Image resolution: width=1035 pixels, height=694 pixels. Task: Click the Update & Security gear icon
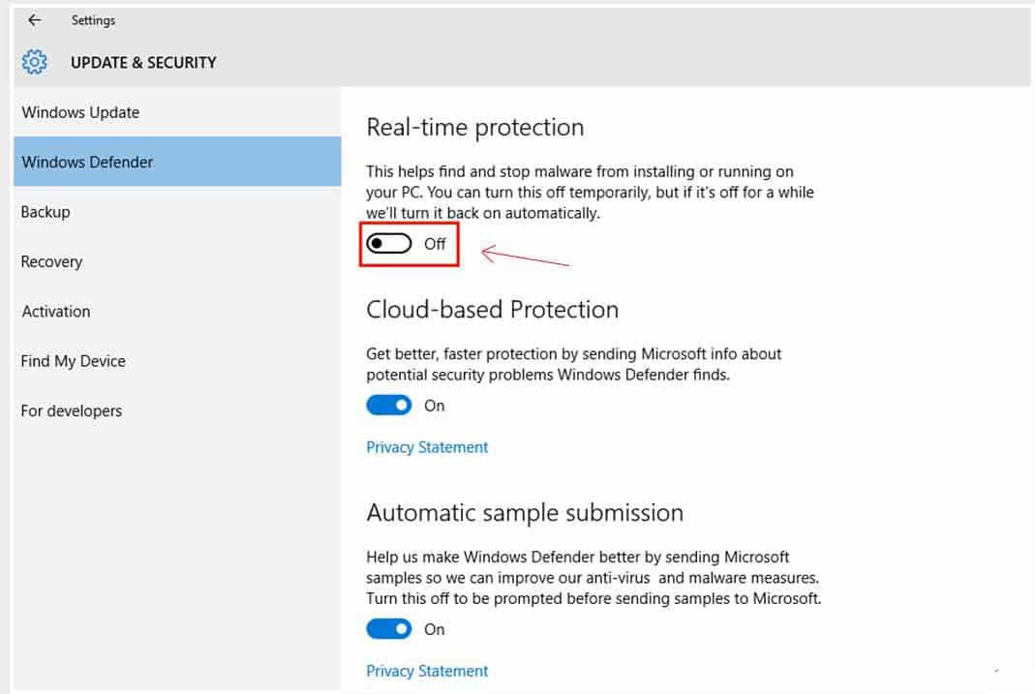tap(34, 62)
